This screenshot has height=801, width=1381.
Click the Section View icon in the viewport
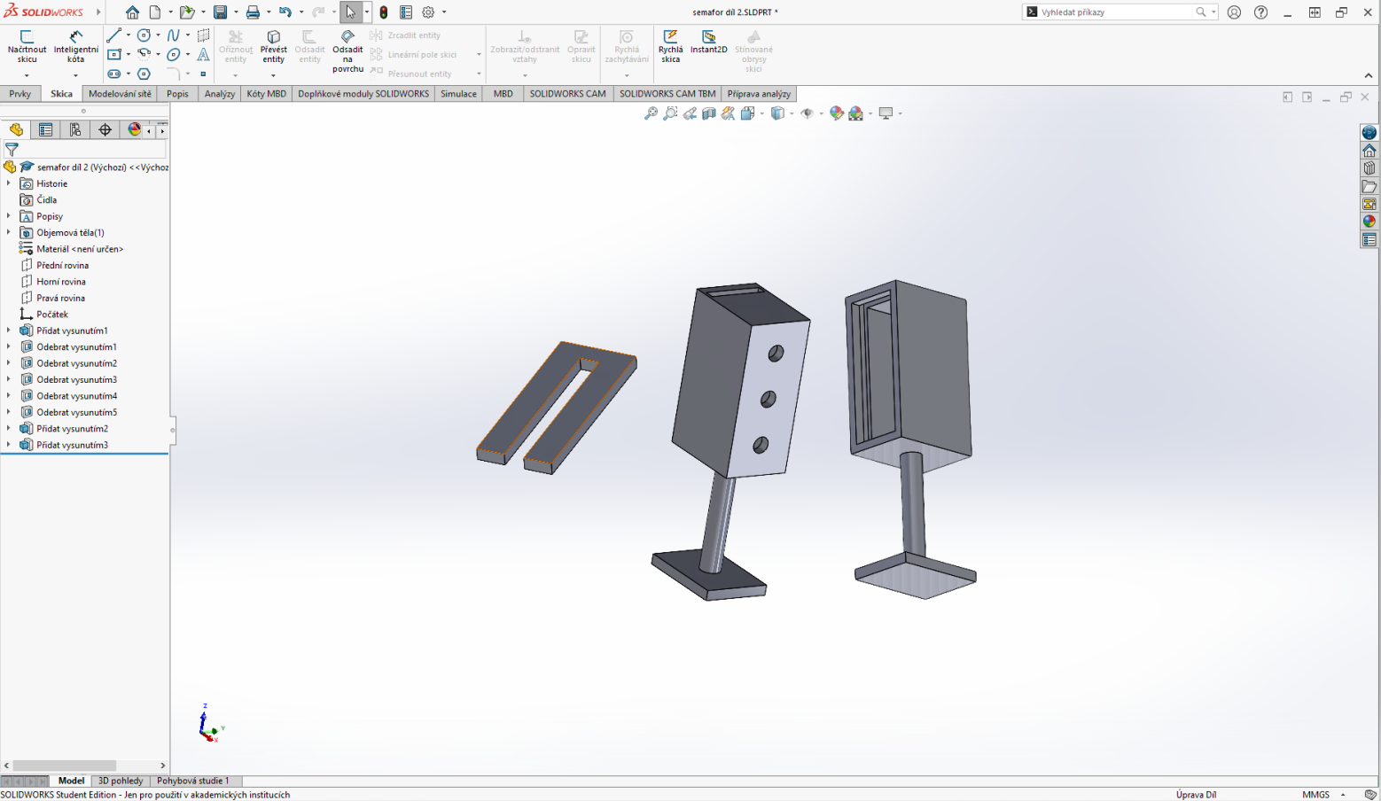pyautogui.click(x=710, y=113)
